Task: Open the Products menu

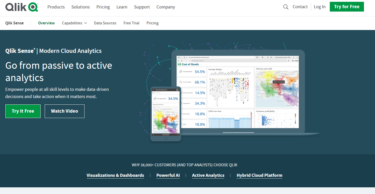Action: pyautogui.click(x=56, y=7)
